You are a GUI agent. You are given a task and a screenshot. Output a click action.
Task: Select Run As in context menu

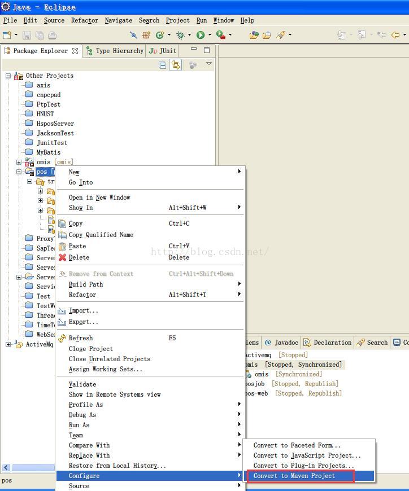pos(150,425)
